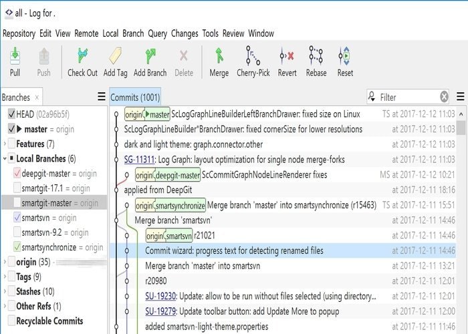Open the Review menu
The width and height of the screenshot is (468, 334).
pos(233,33)
